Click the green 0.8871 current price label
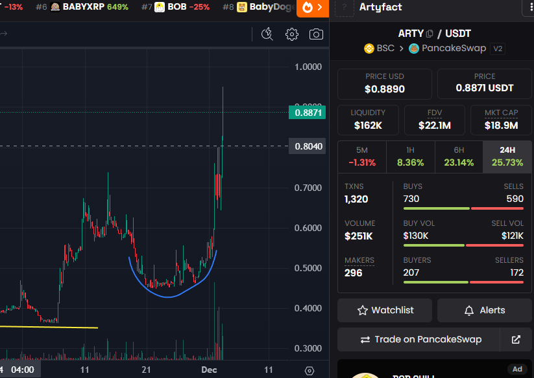The height and width of the screenshot is (378, 534). click(x=307, y=113)
